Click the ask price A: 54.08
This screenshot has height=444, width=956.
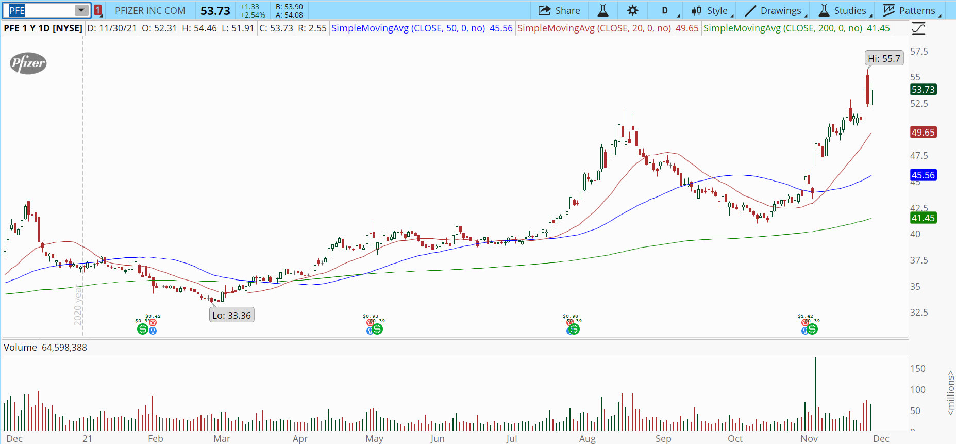pos(289,15)
